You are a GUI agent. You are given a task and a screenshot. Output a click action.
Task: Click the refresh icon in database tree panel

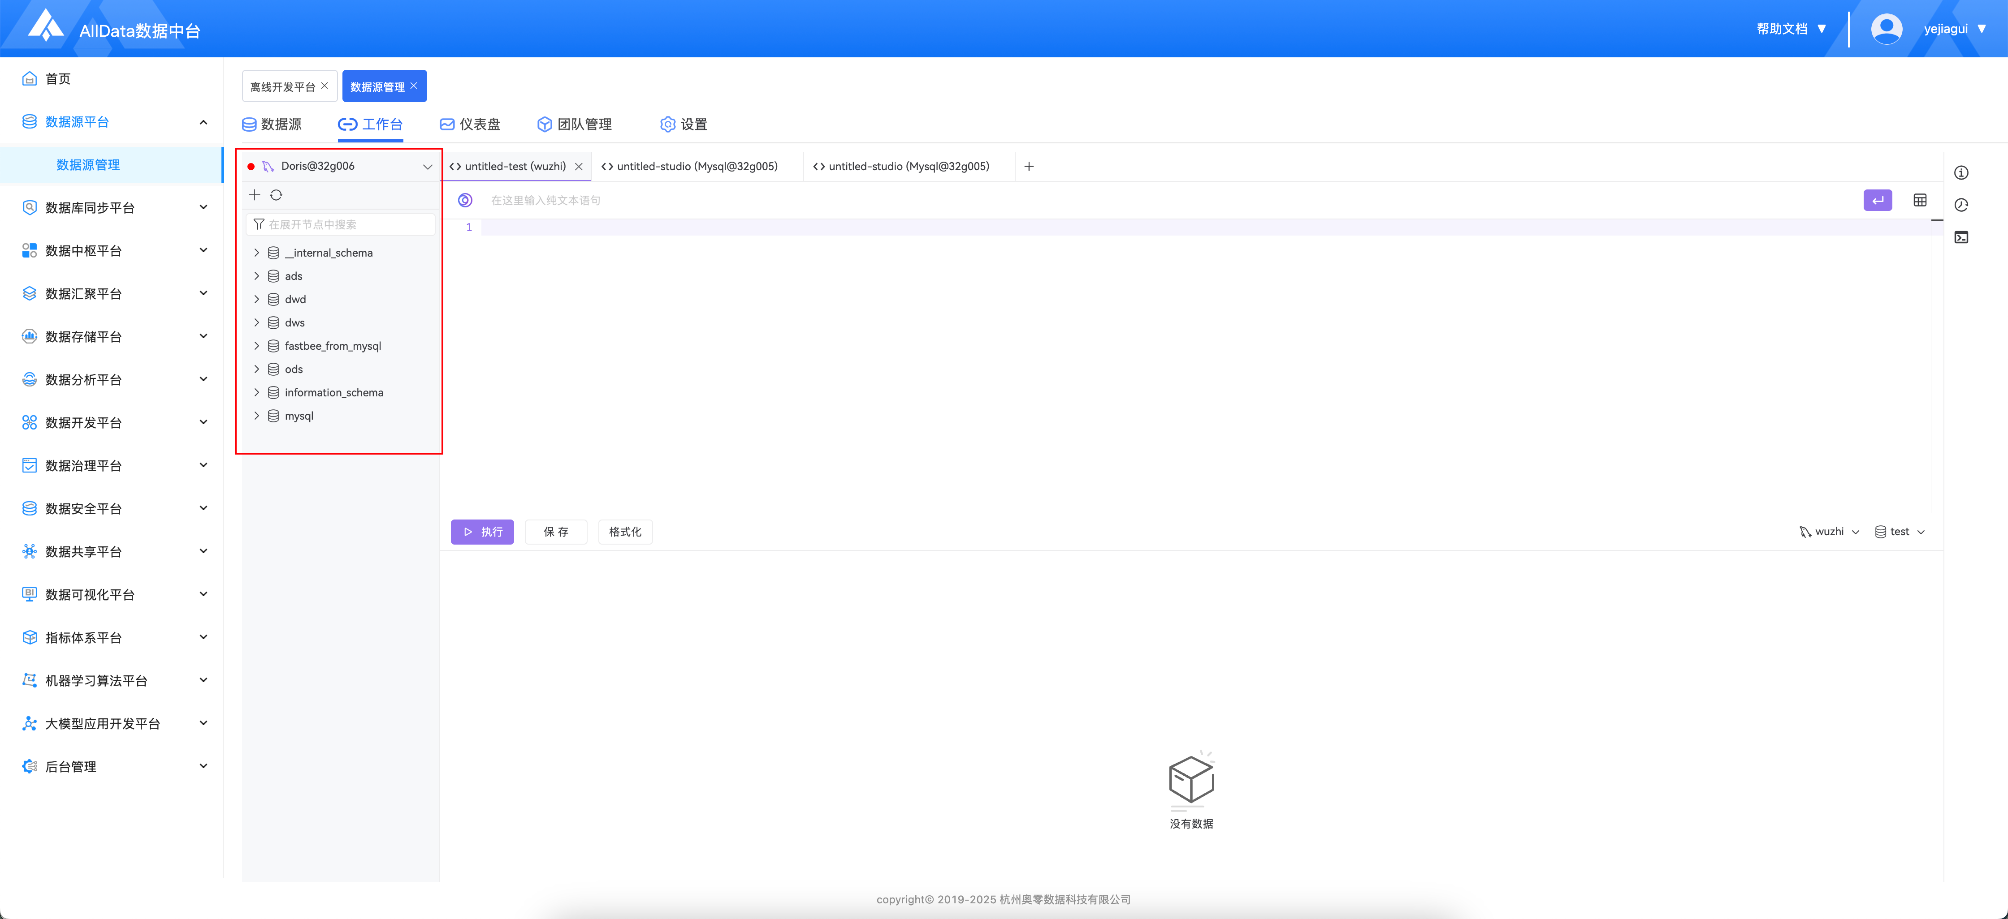click(x=276, y=195)
